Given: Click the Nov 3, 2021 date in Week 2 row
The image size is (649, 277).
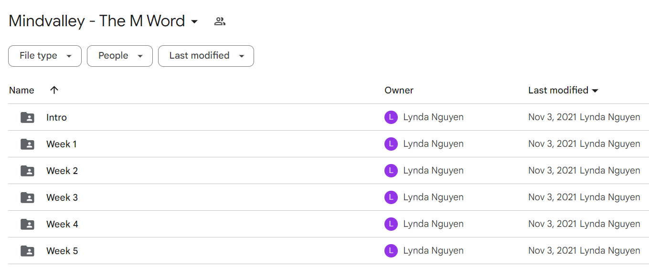Looking at the screenshot, I should [553, 171].
